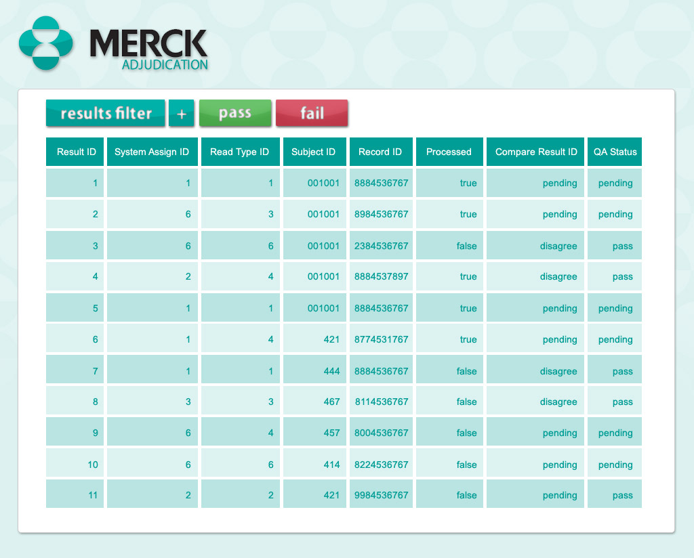Open the results filter button
The width and height of the screenshot is (694, 558).
point(105,113)
